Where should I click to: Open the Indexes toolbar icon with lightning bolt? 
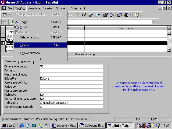click(x=84, y=15)
